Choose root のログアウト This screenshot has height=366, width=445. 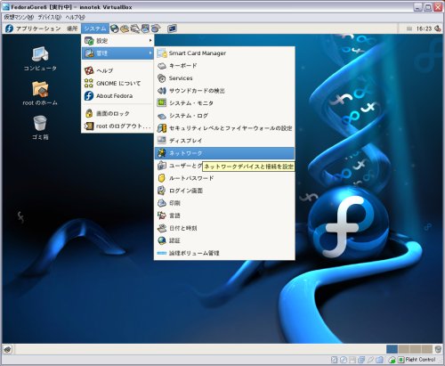coord(117,126)
